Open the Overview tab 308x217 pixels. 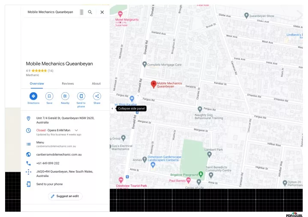coord(37,83)
